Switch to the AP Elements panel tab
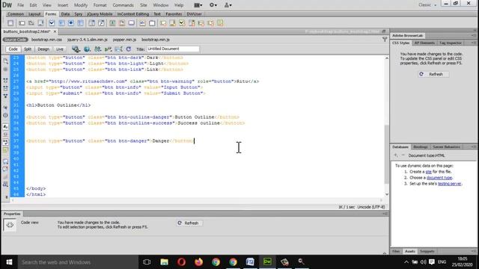Image resolution: width=479 pixels, height=269 pixels. point(424,43)
